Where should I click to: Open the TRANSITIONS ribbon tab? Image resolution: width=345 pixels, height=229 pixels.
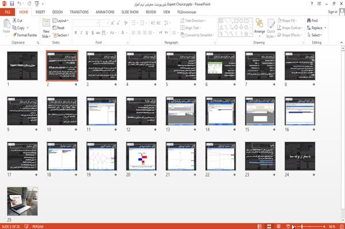[79, 12]
